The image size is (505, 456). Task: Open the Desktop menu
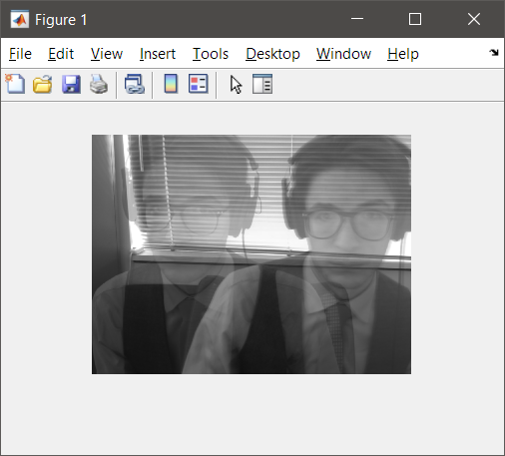click(x=272, y=54)
